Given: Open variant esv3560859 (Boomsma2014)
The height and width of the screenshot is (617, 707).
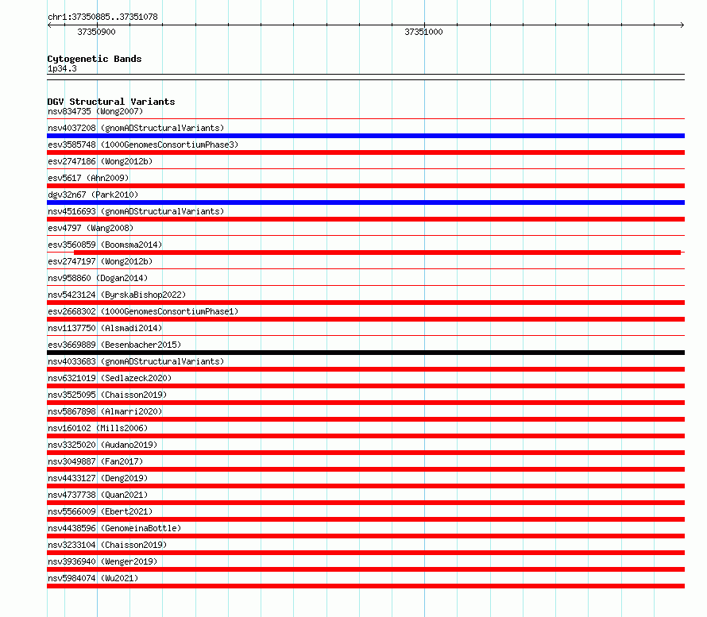Looking at the screenshot, I should 105,245.
